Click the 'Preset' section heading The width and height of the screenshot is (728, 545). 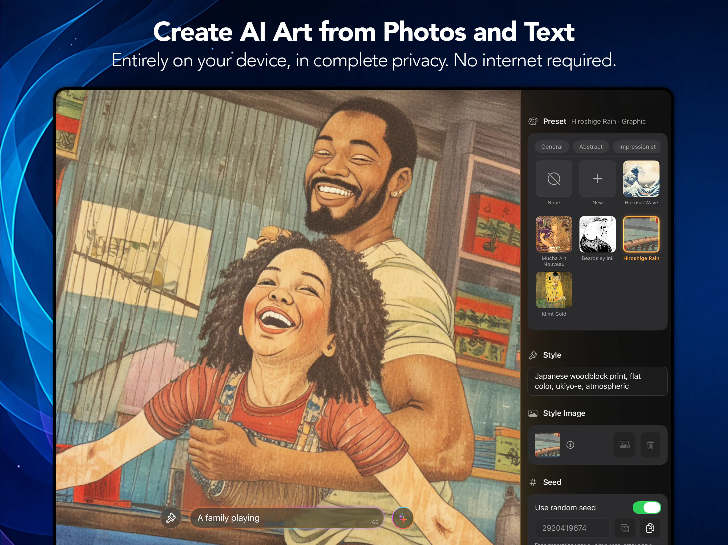[x=555, y=121]
